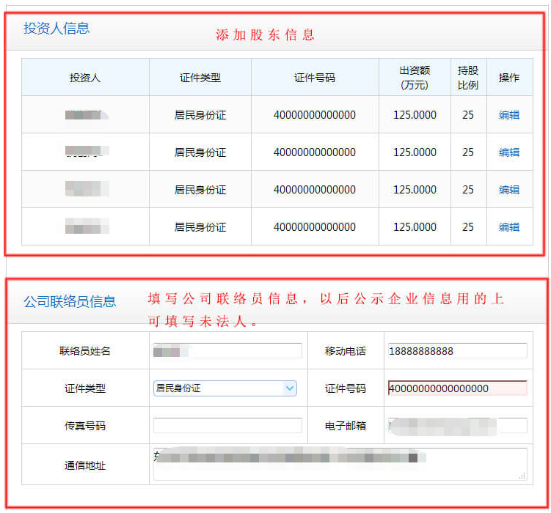551x513 pixels.
Task: Click the 证件号码 table column header
Action: tap(315, 78)
